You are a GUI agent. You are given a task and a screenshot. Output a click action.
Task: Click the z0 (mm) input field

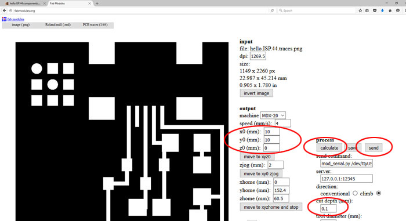click(x=271, y=148)
